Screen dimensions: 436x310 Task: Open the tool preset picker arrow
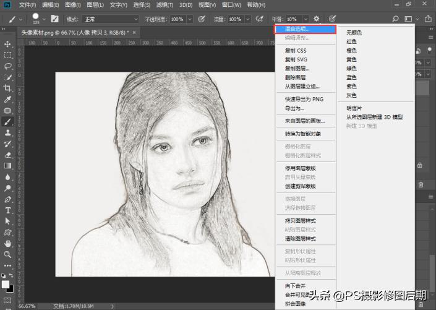pos(20,19)
